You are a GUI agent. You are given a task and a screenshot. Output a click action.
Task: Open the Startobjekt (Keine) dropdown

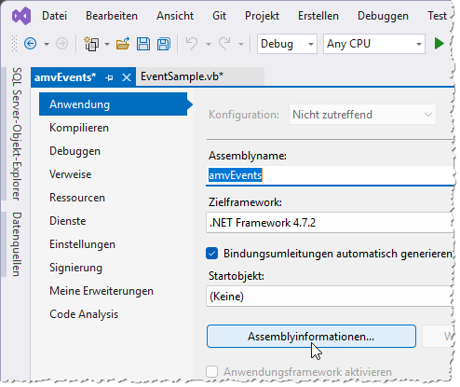click(330, 297)
